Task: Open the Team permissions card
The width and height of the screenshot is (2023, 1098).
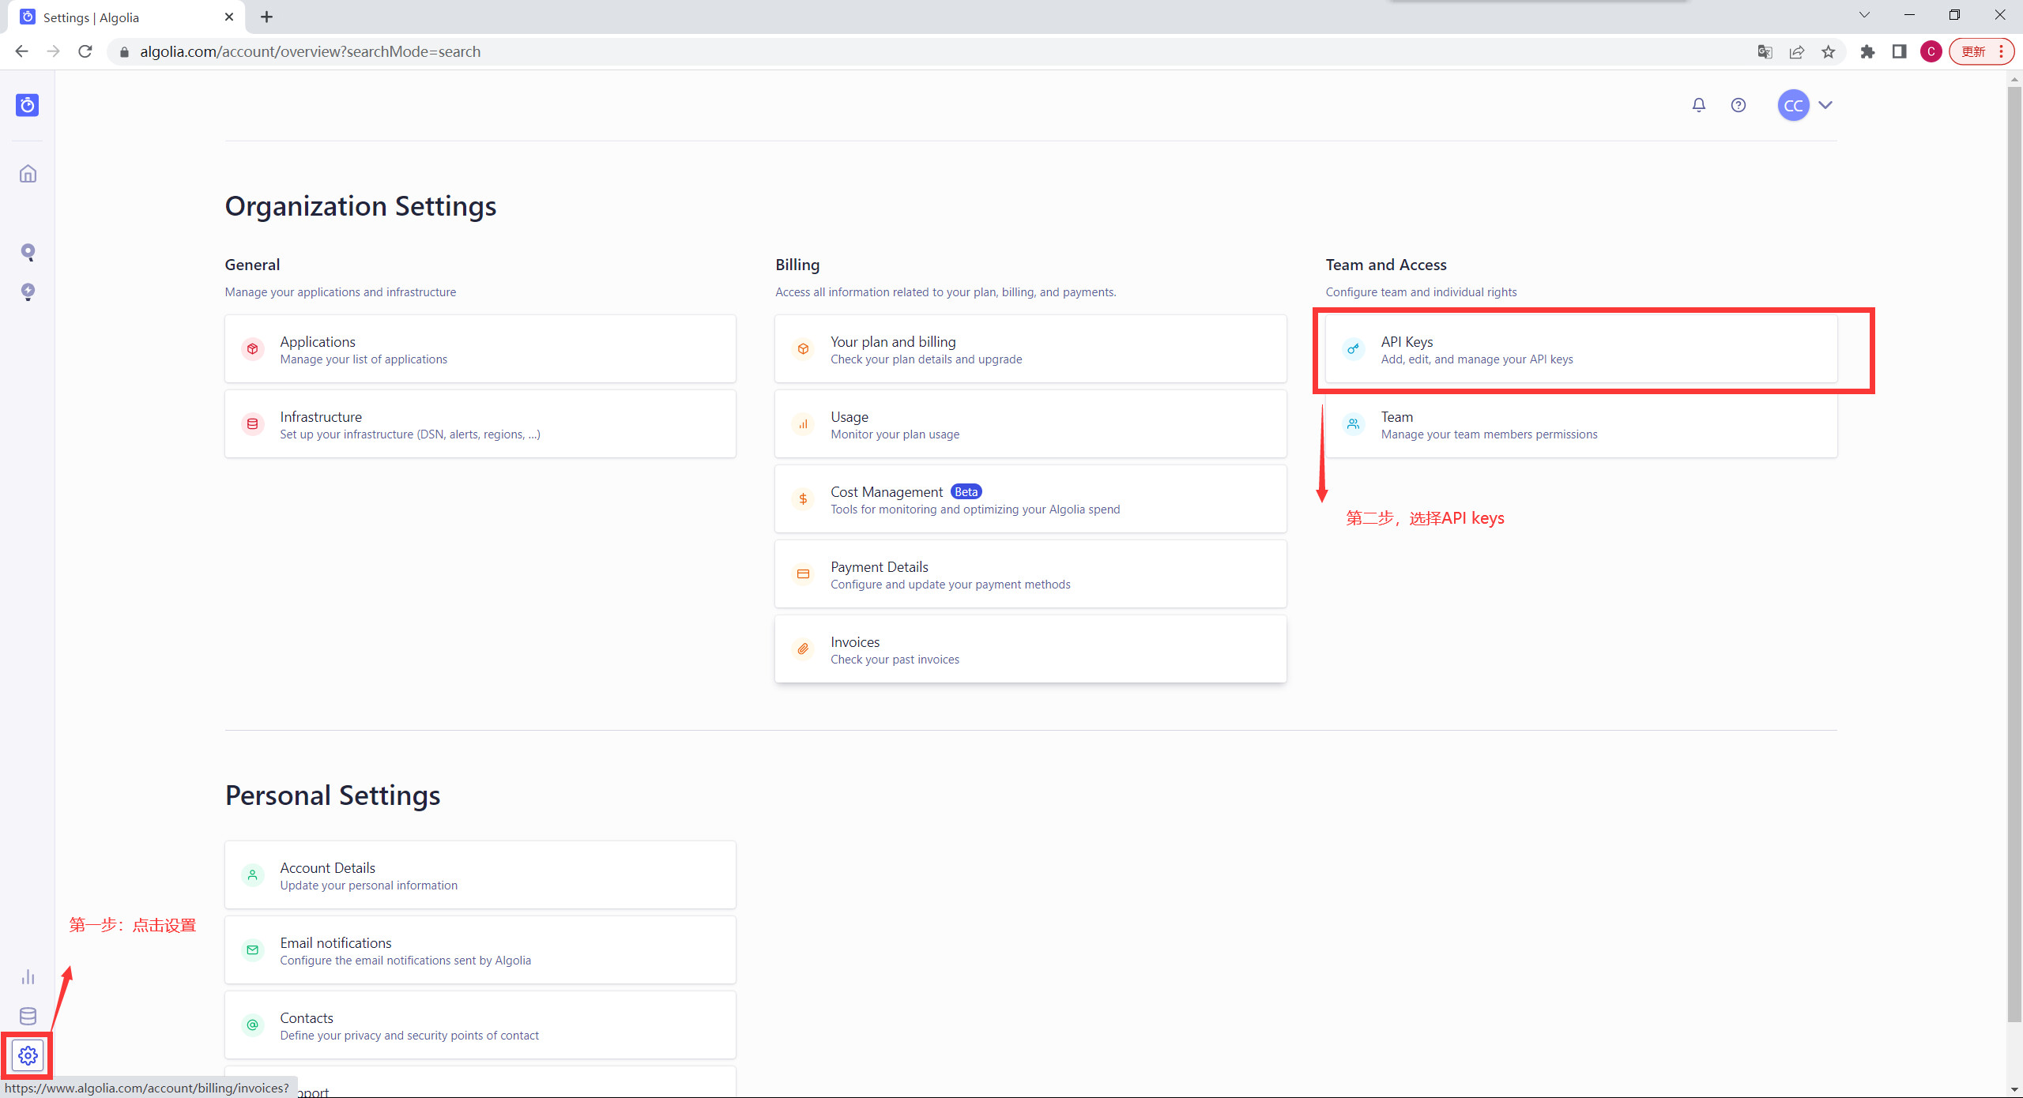Action: pos(1581,423)
